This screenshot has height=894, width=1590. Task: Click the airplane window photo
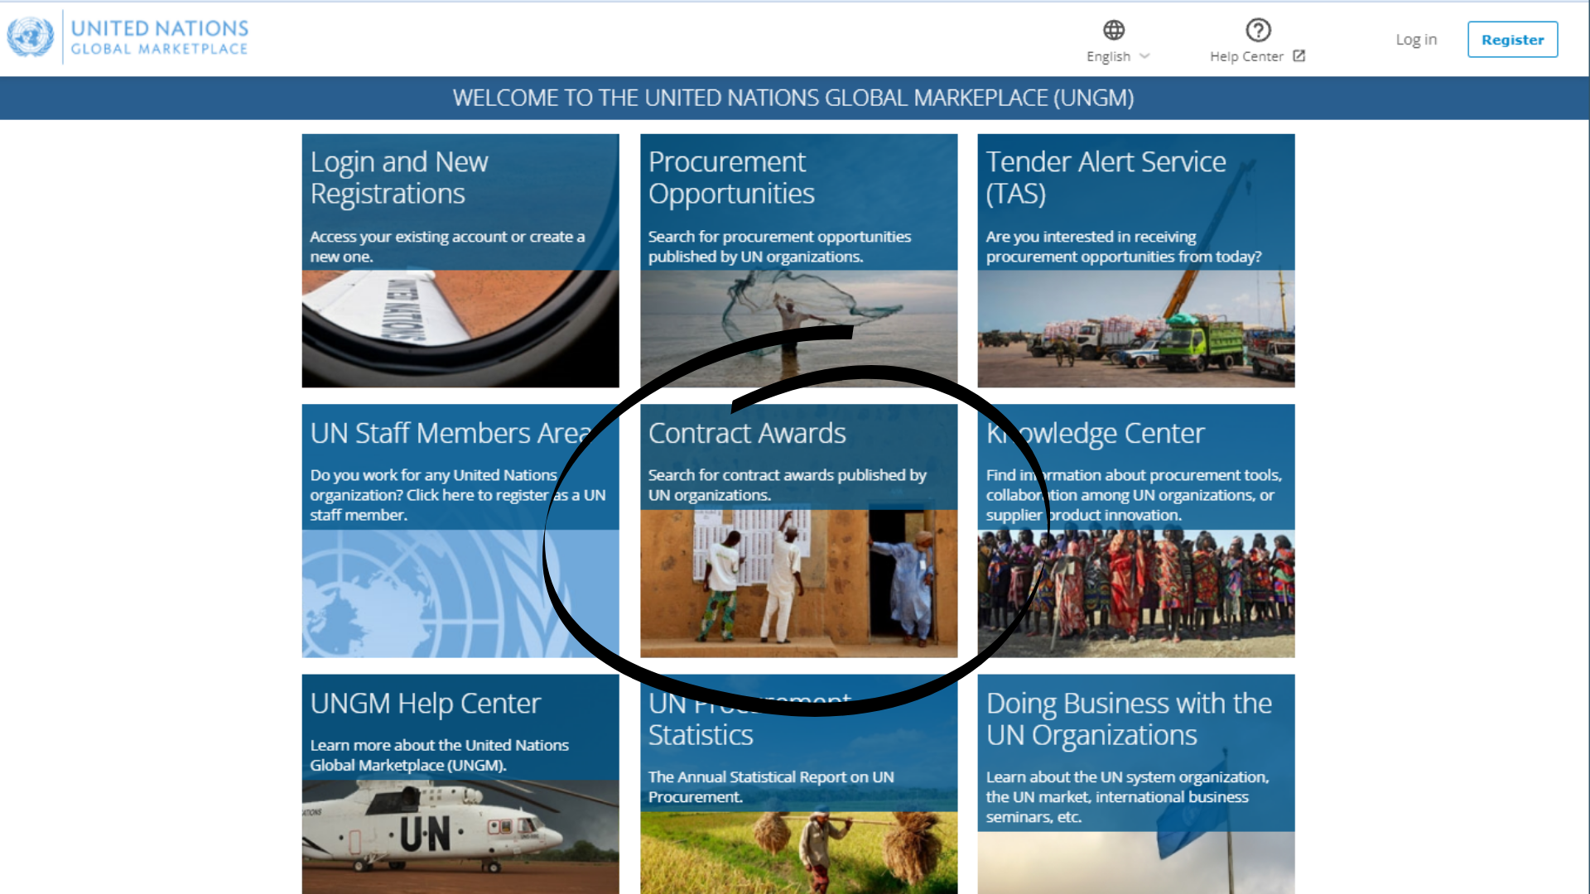[x=460, y=329]
